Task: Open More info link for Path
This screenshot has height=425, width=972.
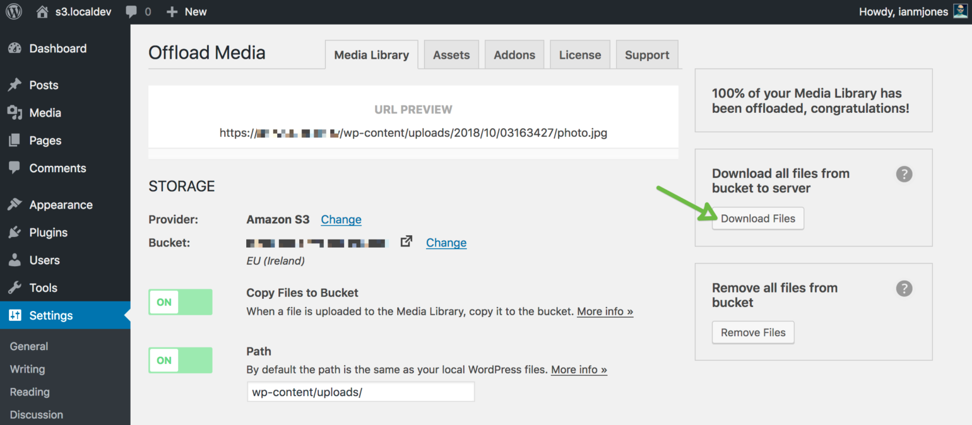Action: 579,370
